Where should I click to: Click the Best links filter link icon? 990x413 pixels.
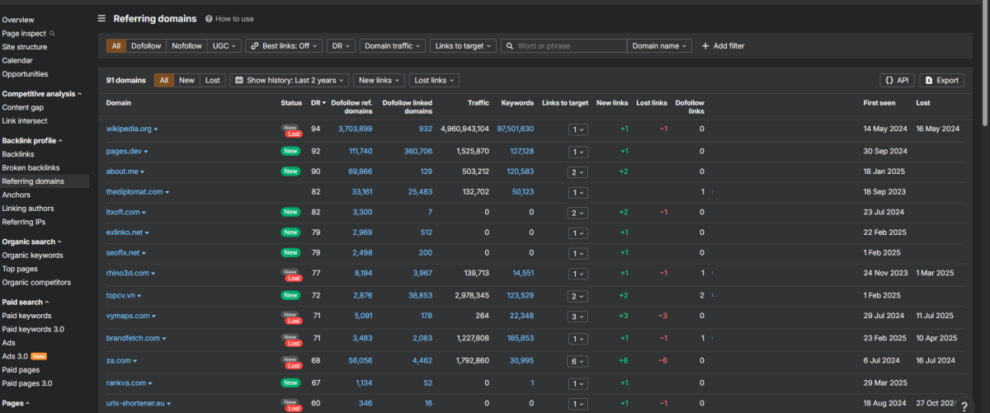pyautogui.click(x=254, y=46)
